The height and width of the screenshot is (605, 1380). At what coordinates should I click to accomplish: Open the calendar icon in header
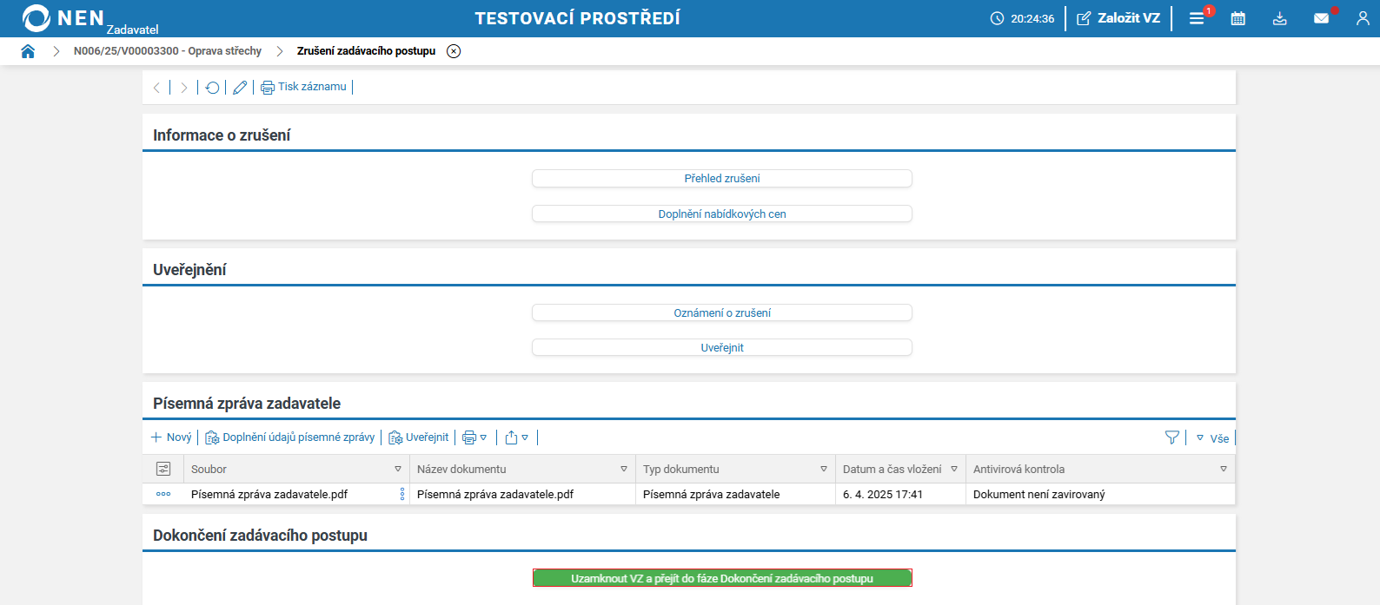point(1238,18)
